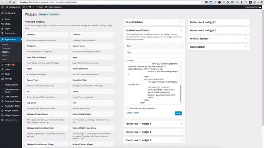Click the New button in admin bar
The image size is (264, 148).
tap(40, 7)
